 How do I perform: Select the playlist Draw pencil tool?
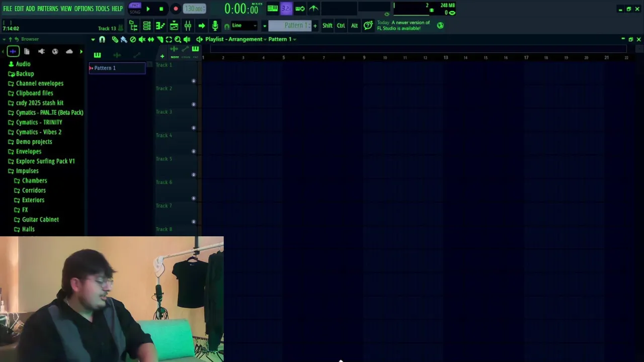point(115,39)
